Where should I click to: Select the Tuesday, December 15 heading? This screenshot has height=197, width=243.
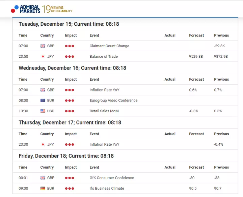click(x=69, y=24)
